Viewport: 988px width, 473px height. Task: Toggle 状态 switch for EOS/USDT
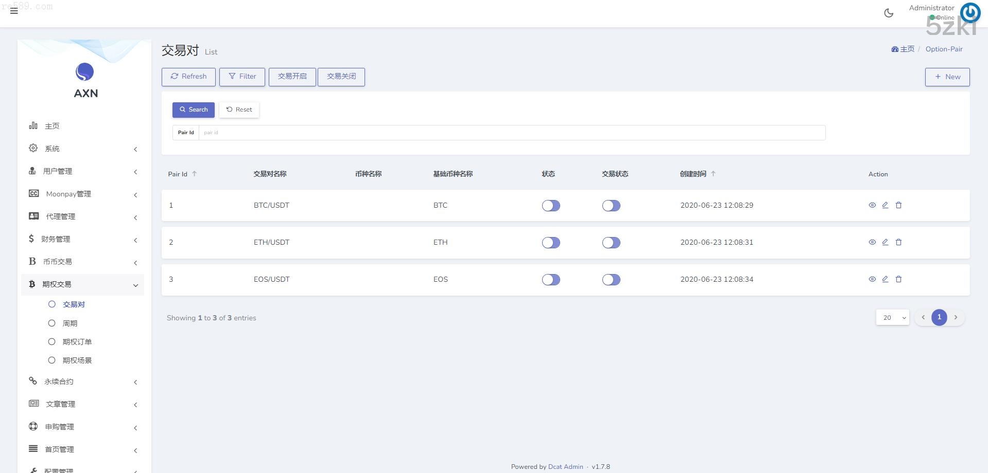pos(550,280)
